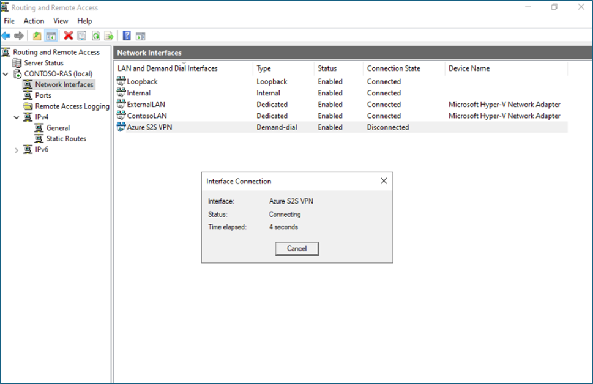Select the ExternalLAN interface row
Screen dimensions: 593x384
(x=146, y=105)
